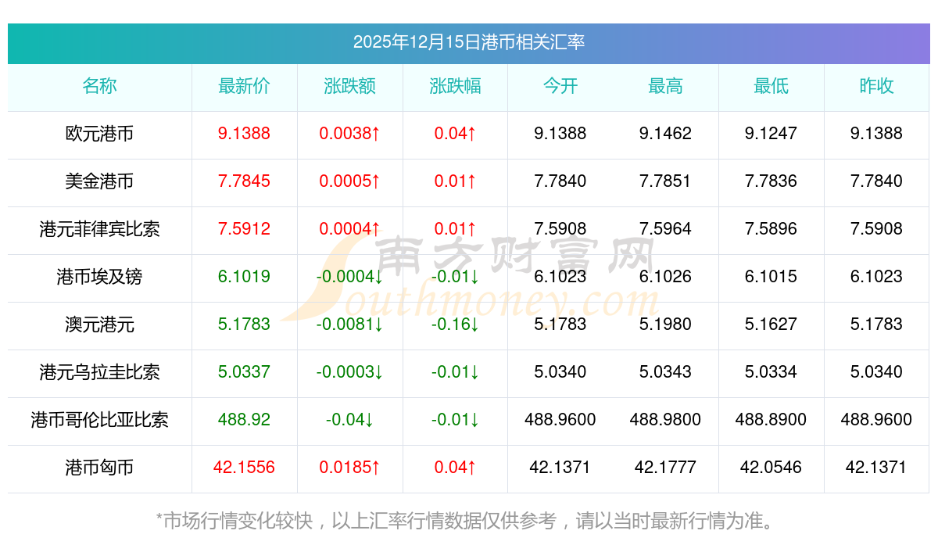This screenshot has width=938, height=545.
Task: Click 欧元港币 high value 9.1462
Action: pos(665,134)
